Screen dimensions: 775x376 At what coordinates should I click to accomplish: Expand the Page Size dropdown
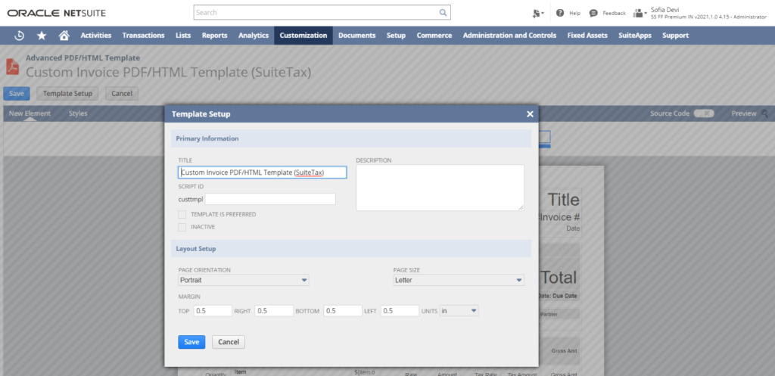click(x=459, y=280)
